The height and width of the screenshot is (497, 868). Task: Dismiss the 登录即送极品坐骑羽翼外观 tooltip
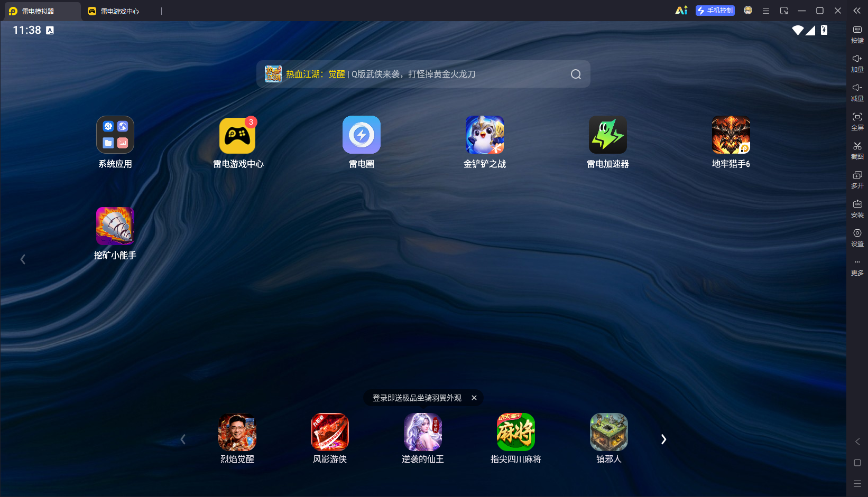pyautogui.click(x=474, y=398)
